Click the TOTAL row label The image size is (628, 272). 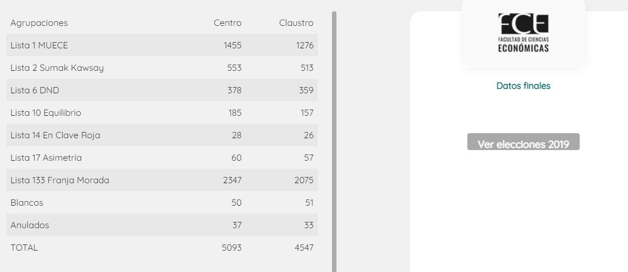click(24, 248)
